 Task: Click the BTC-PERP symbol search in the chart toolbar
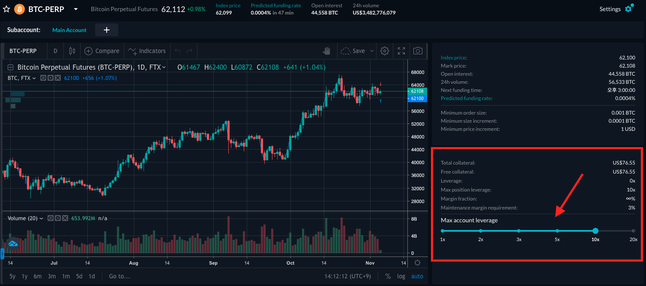(23, 51)
